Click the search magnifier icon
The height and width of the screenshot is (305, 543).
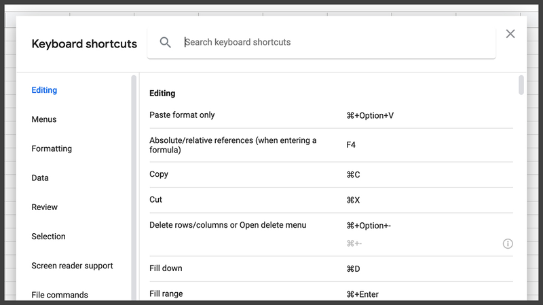[165, 43]
